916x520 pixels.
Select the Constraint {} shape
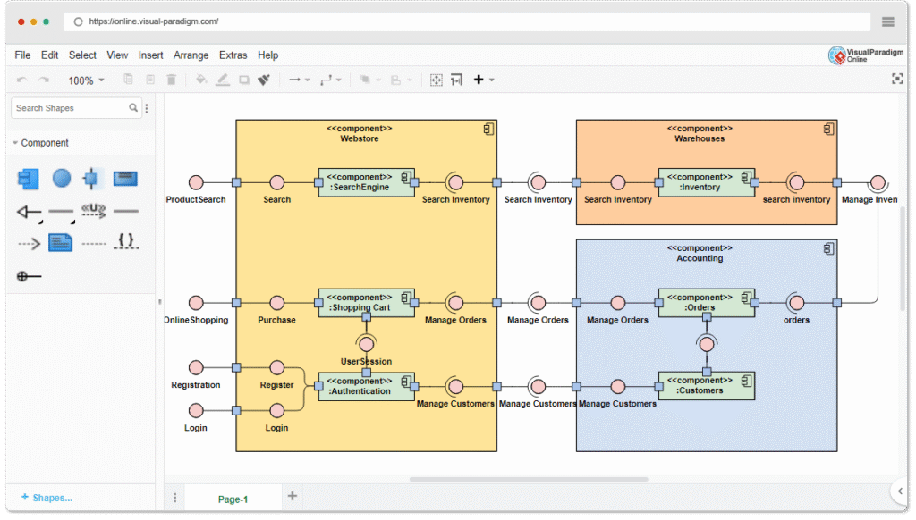click(125, 242)
